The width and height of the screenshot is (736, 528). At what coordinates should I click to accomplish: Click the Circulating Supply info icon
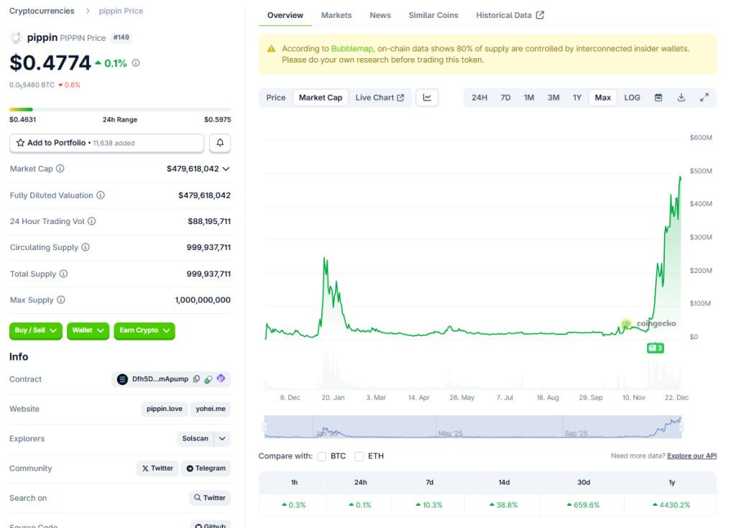(x=86, y=247)
